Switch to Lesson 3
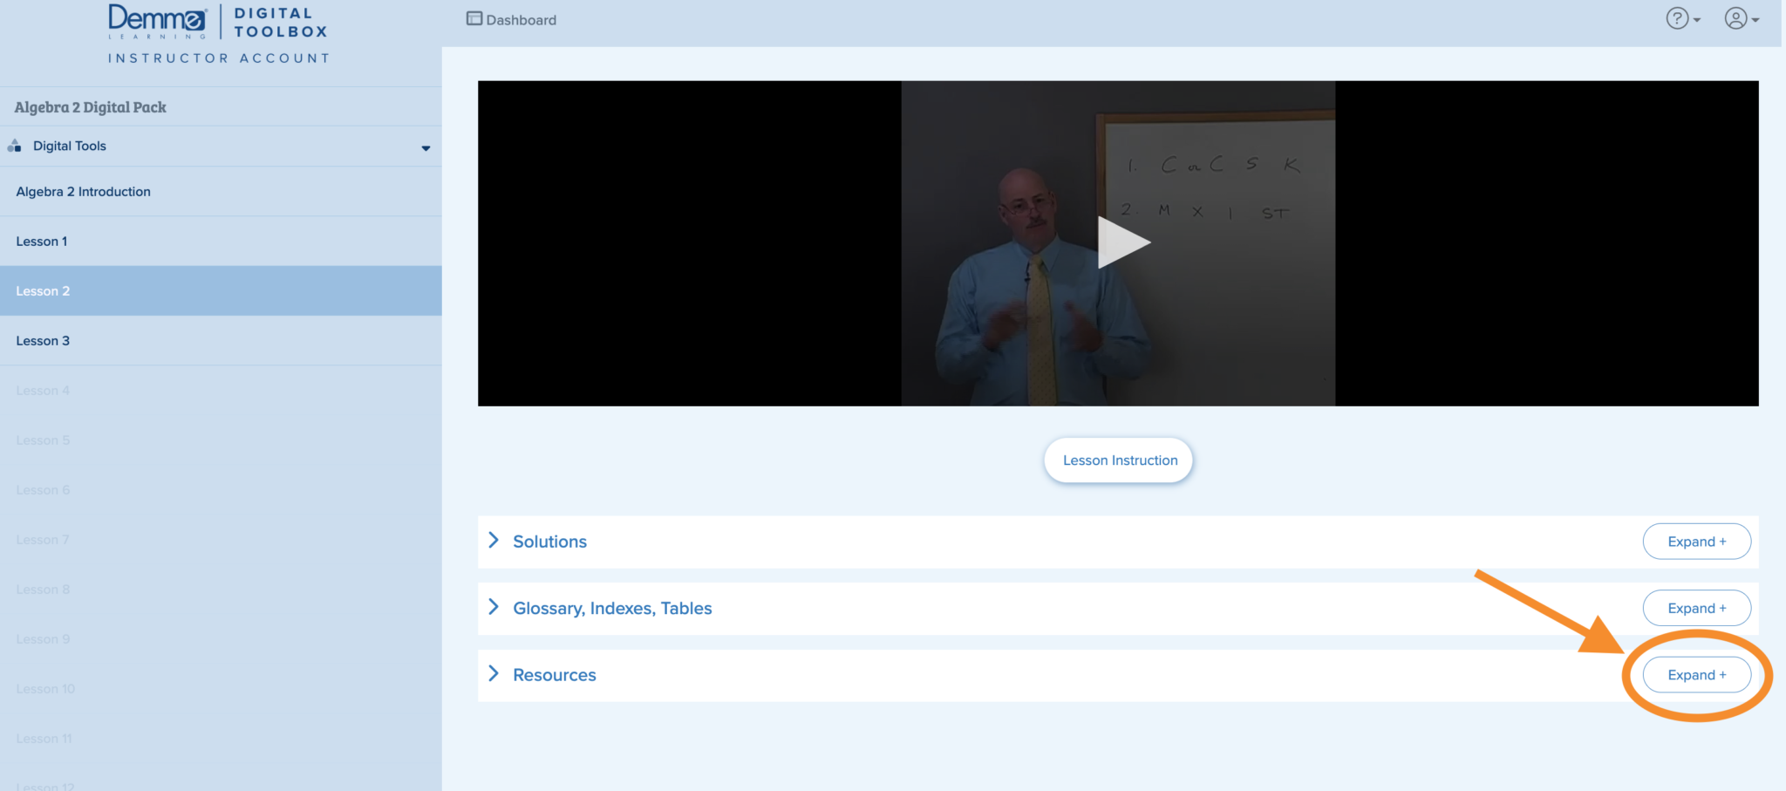The image size is (1786, 791). coord(43,340)
